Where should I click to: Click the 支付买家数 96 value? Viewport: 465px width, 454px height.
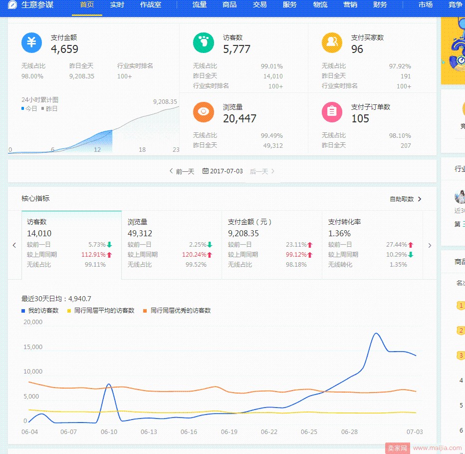tap(357, 49)
